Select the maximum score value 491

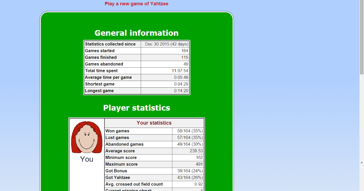point(199,164)
